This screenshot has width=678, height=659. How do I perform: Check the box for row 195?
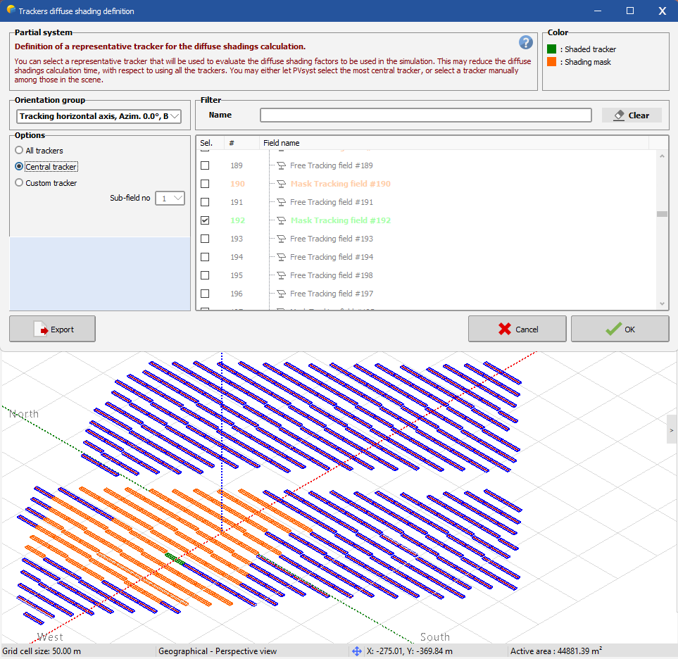(x=205, y=275)
